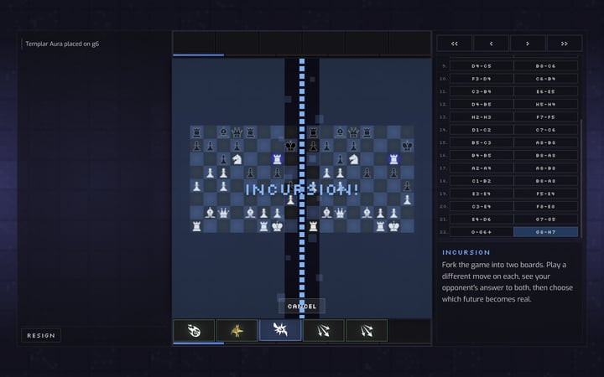Click the INCURSION heading in the info panel

pos(466,252)
